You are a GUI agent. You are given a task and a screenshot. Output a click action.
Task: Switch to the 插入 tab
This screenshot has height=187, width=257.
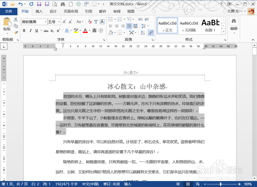coord(39,11)
